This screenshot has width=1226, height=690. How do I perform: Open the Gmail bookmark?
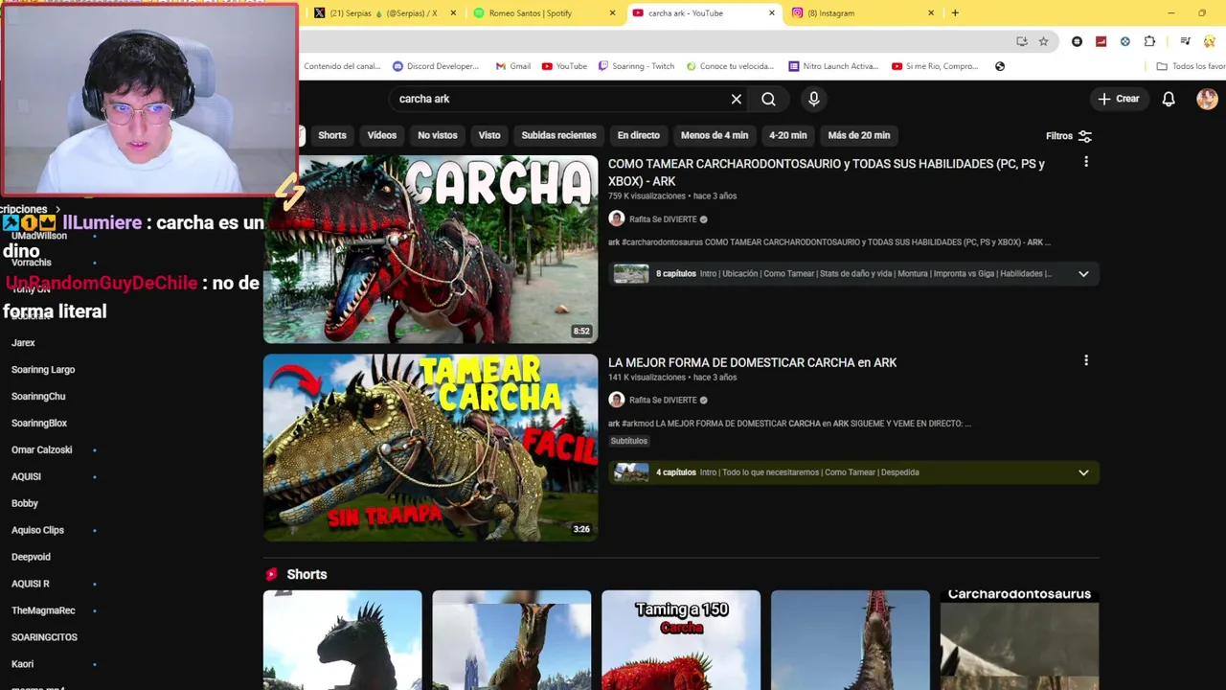point(513,66)
